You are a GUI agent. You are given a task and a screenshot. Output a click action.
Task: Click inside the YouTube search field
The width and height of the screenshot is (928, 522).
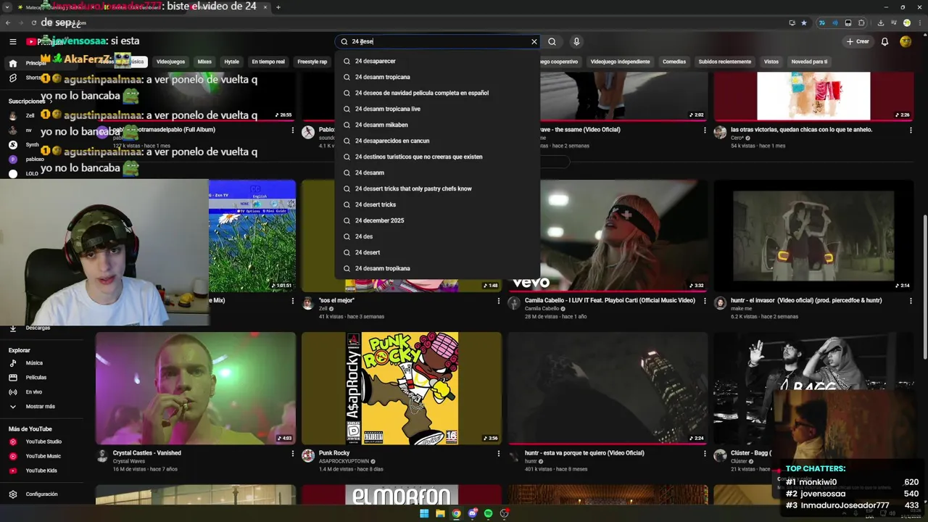[439, 41]
